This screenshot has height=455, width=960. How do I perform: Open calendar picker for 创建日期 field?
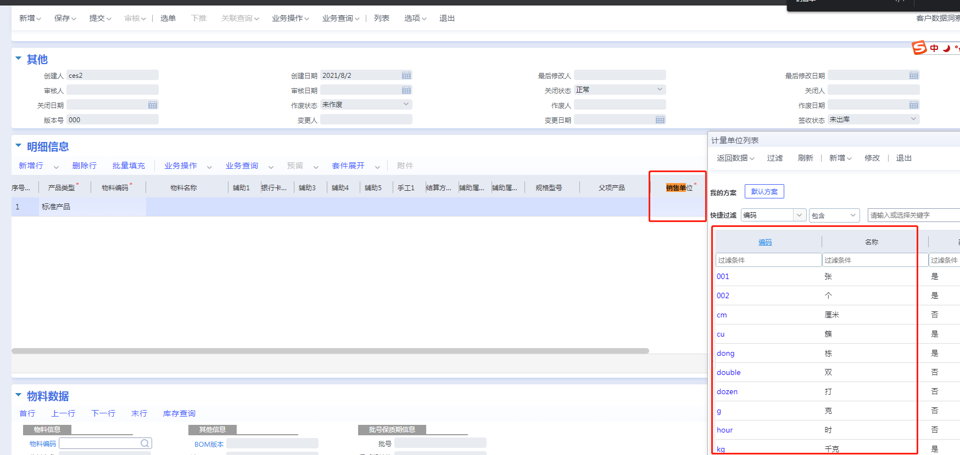406,75
